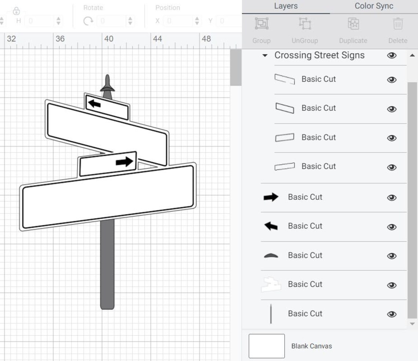Viewport: 418px width, 361px height.
Task: Click the lock aspect ratio icon
Action: pos(16,11)
